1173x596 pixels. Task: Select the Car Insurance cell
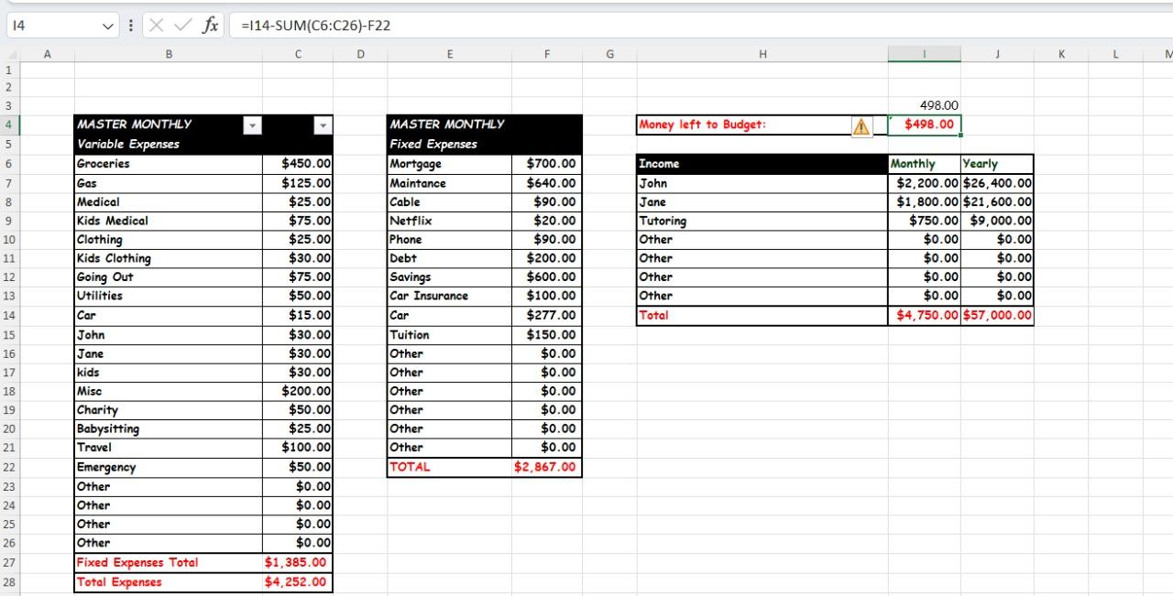tap(450, 296)
